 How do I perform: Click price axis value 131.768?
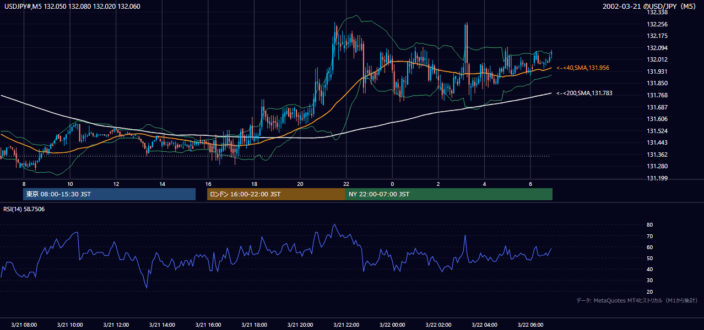tap(657, 95)
